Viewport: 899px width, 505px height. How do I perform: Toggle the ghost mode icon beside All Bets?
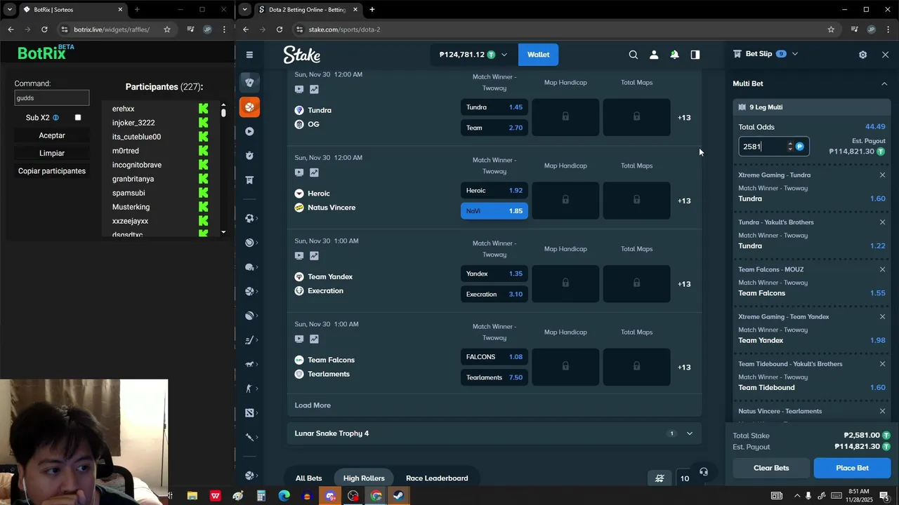pos(660,478)
